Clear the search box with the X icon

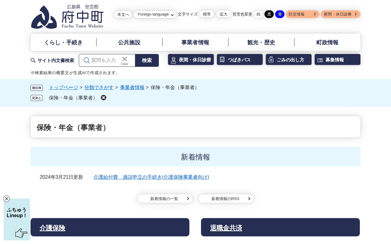[125, 60]
